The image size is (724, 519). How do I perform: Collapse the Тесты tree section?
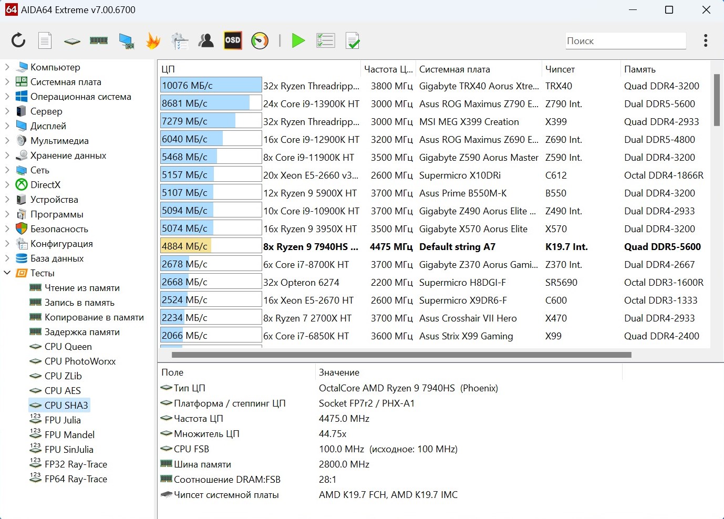click(7, 273)
